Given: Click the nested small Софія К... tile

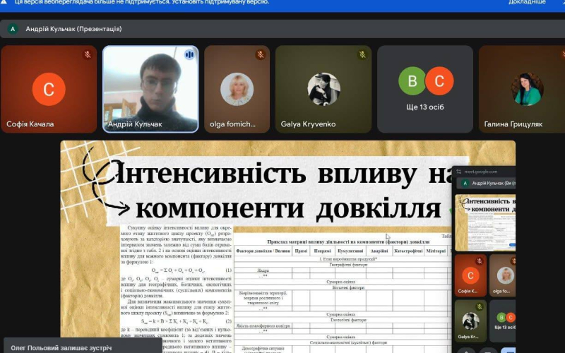Looking at the screenshot, I should point(470,275).
